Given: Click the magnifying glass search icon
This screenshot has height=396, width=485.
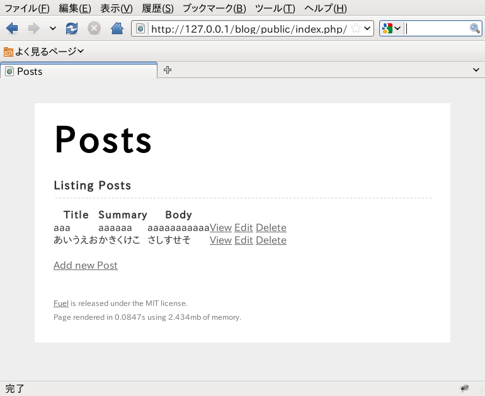Looking at the screenshot, I should click(475, 28).
